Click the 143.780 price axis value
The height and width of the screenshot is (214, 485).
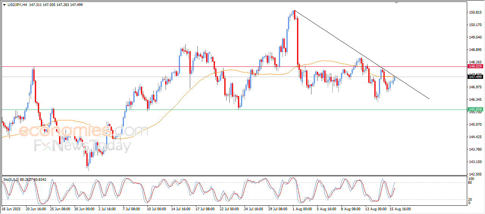tap(475, 149)
